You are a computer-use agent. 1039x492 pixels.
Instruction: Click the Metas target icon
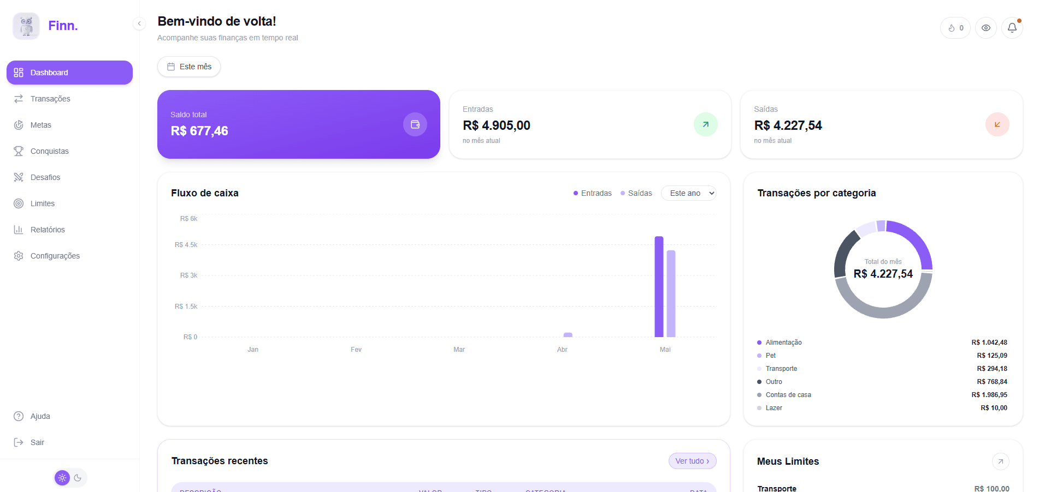19,125
